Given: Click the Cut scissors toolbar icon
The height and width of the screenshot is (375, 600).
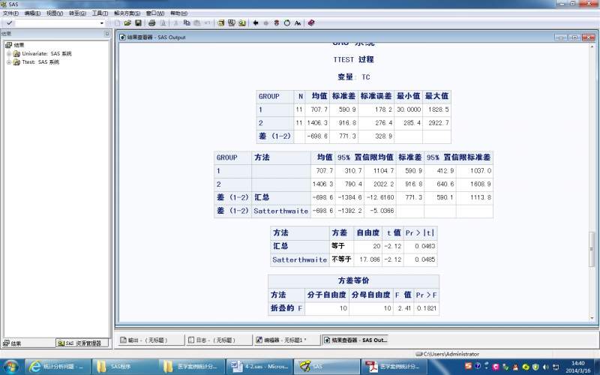Looking at the screenshot, I should (176, 23).
